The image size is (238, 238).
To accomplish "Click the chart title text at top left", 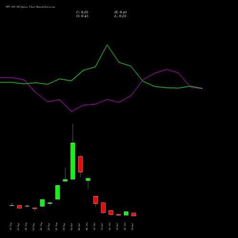I will tap(30, 7).
